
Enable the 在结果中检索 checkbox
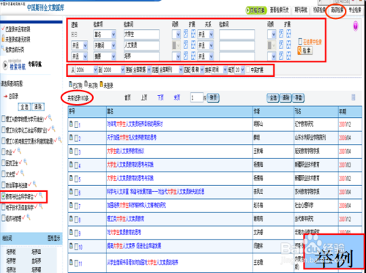tap(300, 42)
